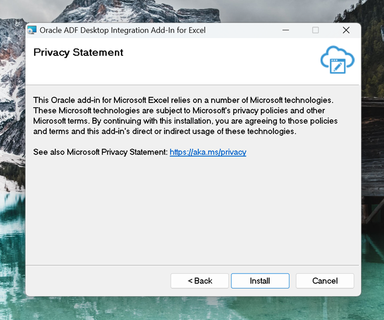Screen dimensions: 384x320
Task: Click the 'See also Microsoft Privacy Statement' label
Action: tap(100, 152)
